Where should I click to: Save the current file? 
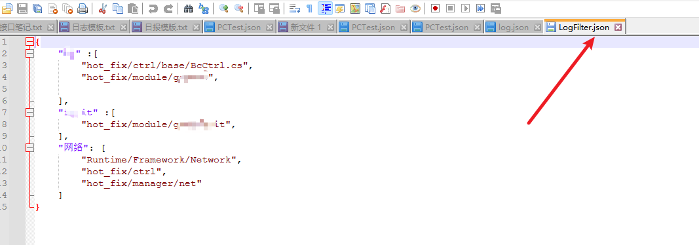[22, 8]
